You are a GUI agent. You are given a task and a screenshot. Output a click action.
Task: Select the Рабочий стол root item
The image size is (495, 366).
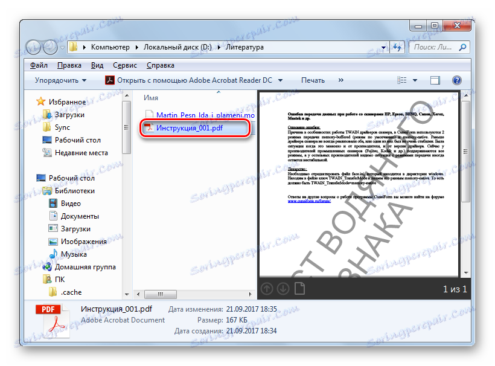[x=72, y=178]
